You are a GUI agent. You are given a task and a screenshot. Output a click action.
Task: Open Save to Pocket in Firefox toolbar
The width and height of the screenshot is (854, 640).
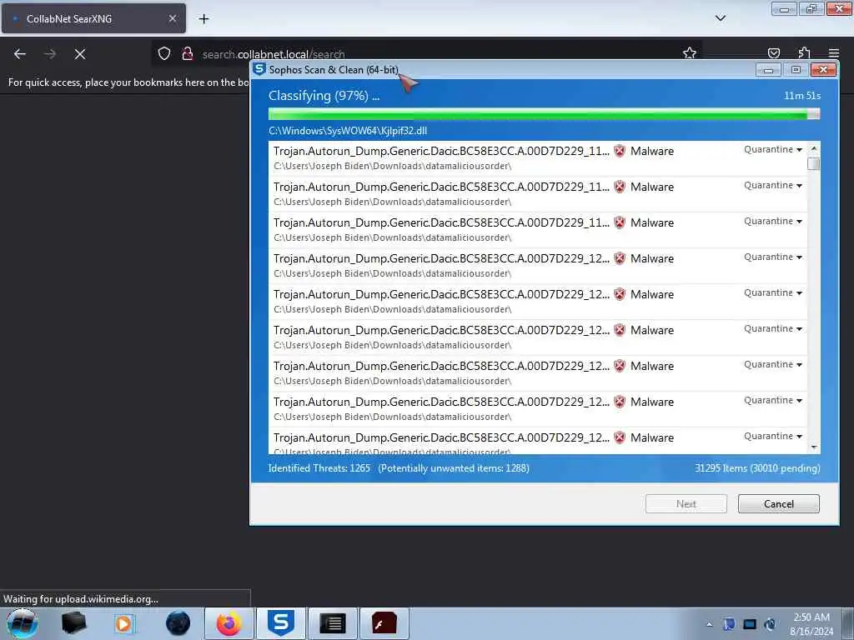[773, 53]
